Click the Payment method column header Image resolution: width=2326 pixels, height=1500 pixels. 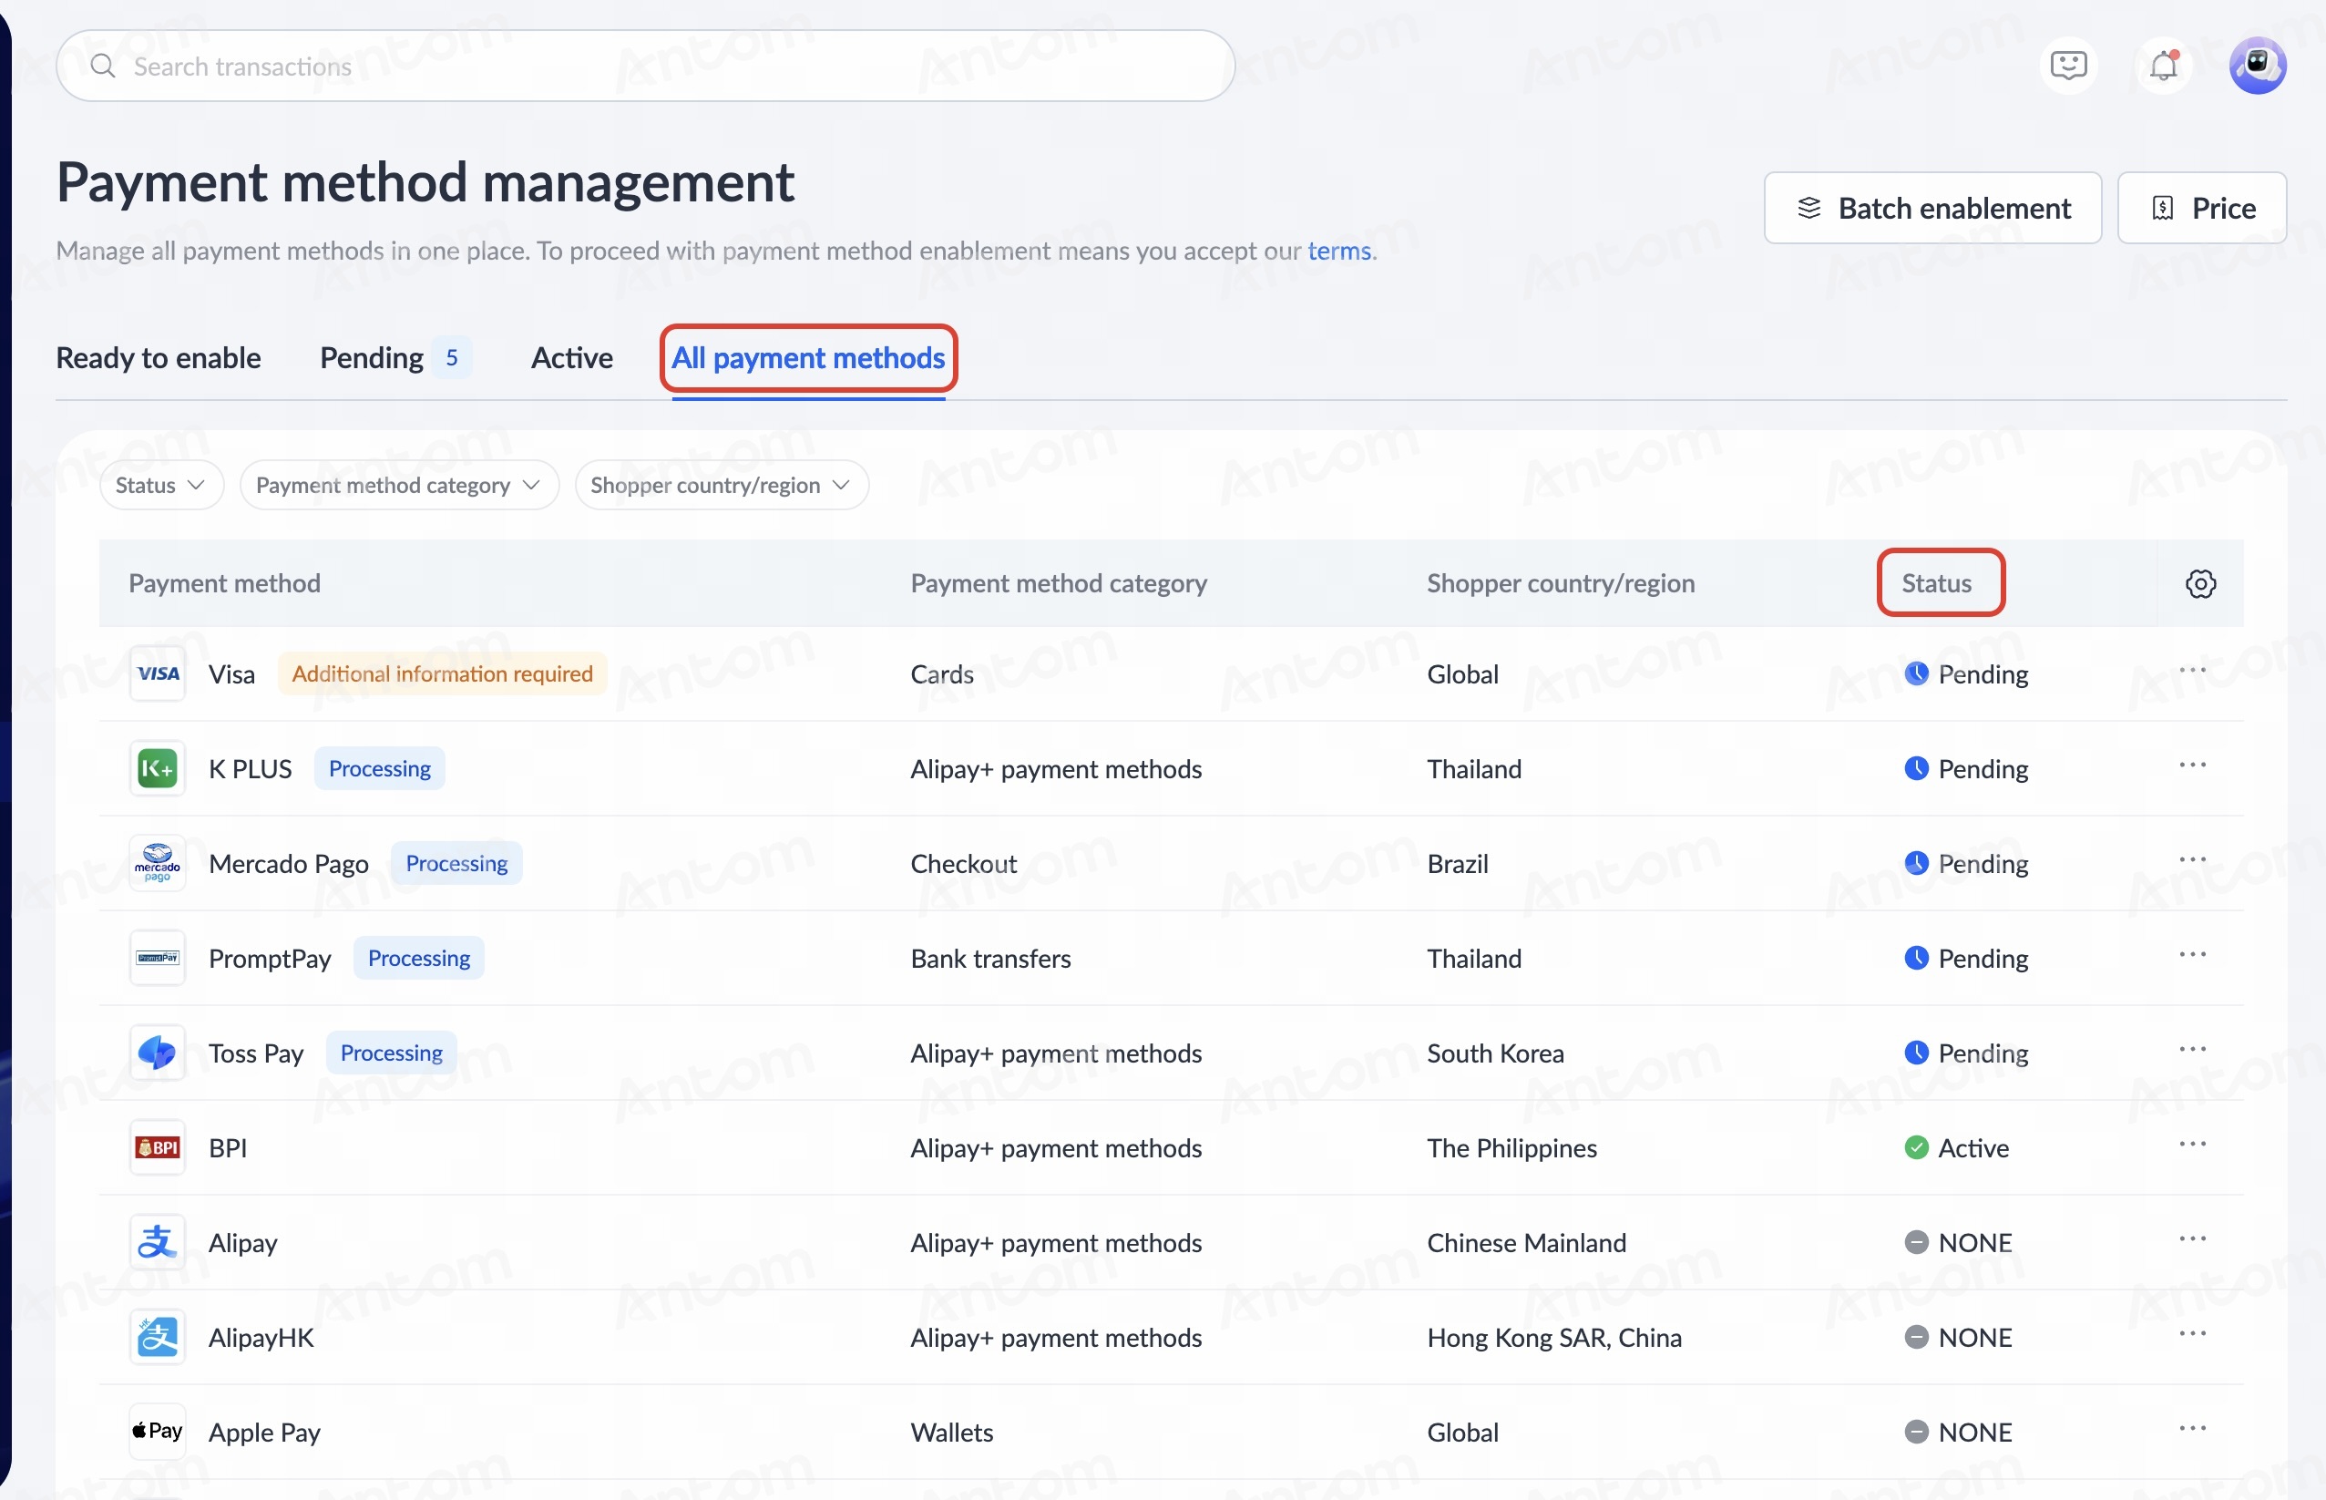225,583
